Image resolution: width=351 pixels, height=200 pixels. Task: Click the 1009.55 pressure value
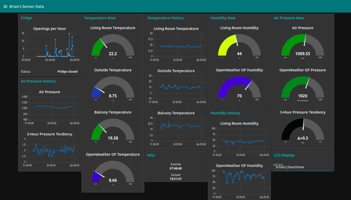303,54
